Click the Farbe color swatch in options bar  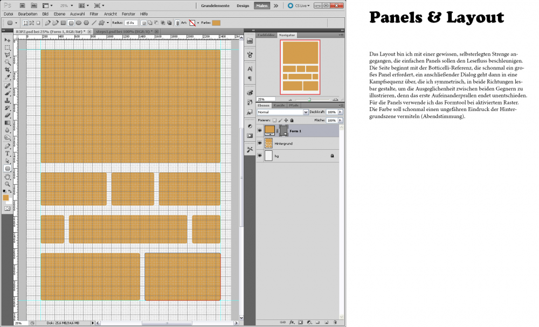[x=216, y=23]
